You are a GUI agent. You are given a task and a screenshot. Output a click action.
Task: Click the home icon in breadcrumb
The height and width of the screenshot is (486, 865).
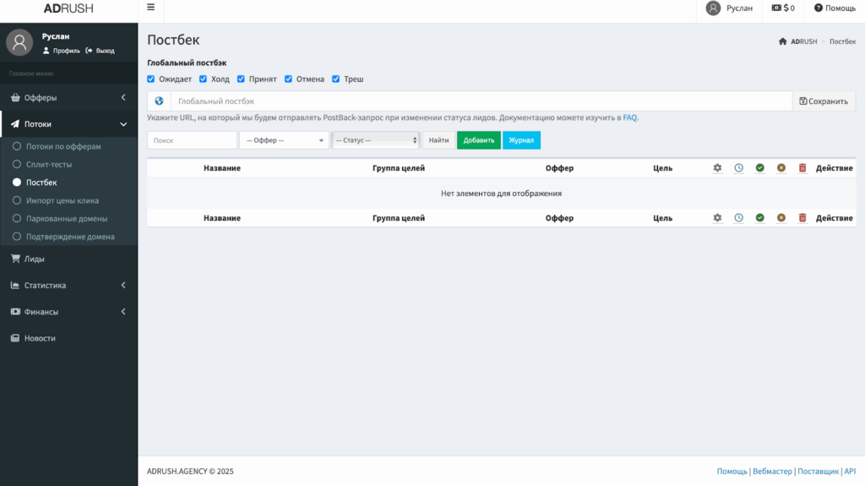click(782, 41)
